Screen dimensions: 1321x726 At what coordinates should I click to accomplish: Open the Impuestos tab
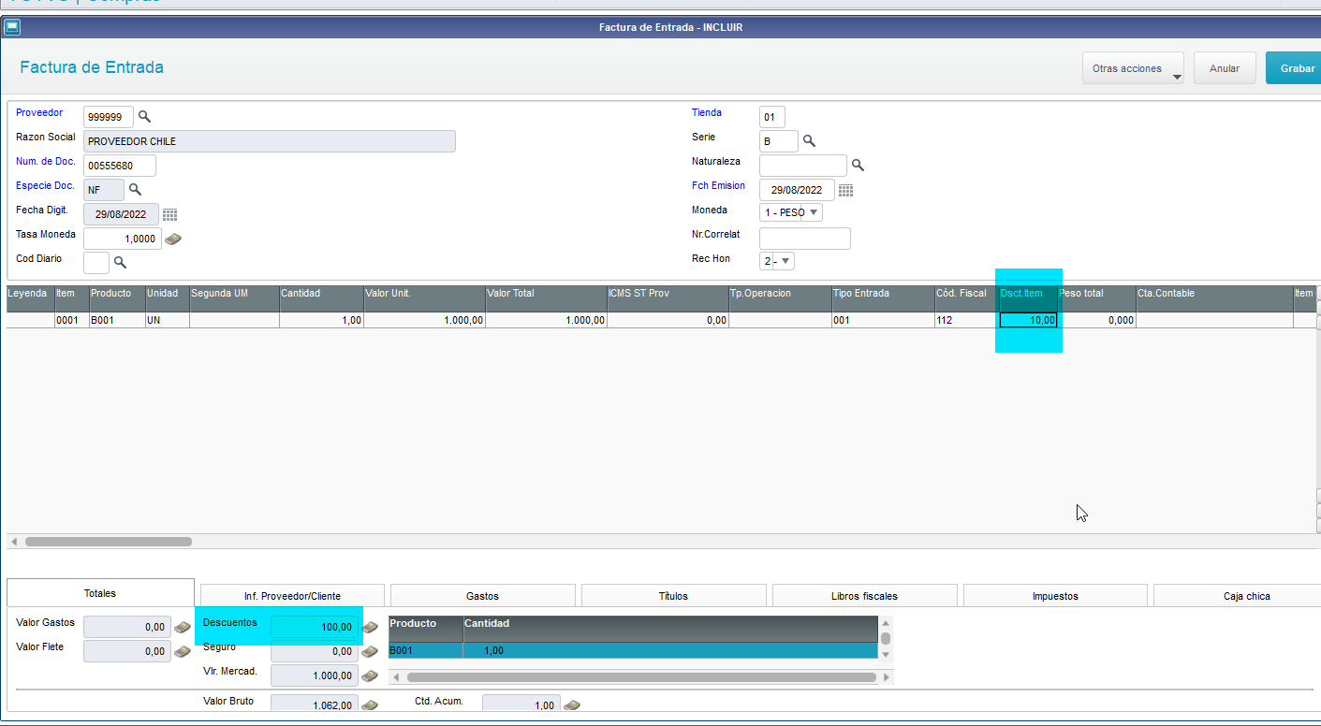pyautogui.click(x=1055, y=596)
